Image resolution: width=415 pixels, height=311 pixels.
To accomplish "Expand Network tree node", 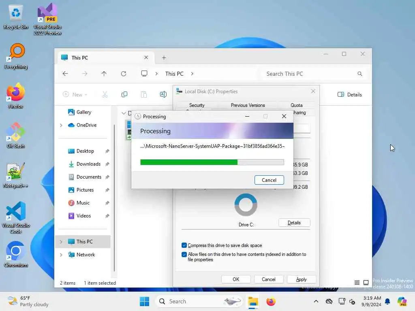I will (61, 255).
